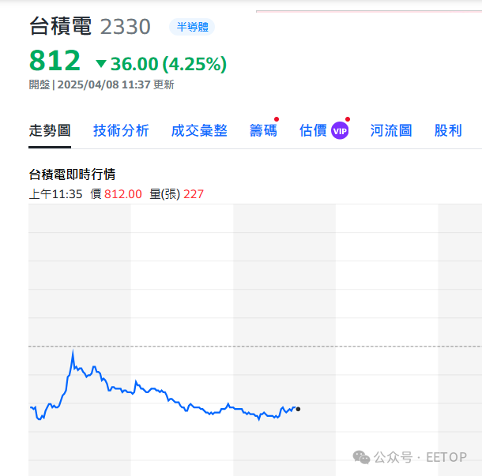
Task: Click the update time 2025/04/08 11:37
Action: click(x=104, y=84)
